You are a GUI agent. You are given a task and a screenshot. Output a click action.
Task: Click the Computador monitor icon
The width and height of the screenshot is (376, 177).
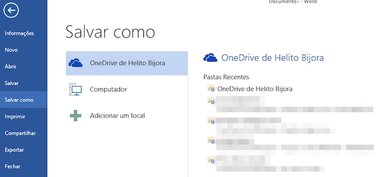pos(76,89)
